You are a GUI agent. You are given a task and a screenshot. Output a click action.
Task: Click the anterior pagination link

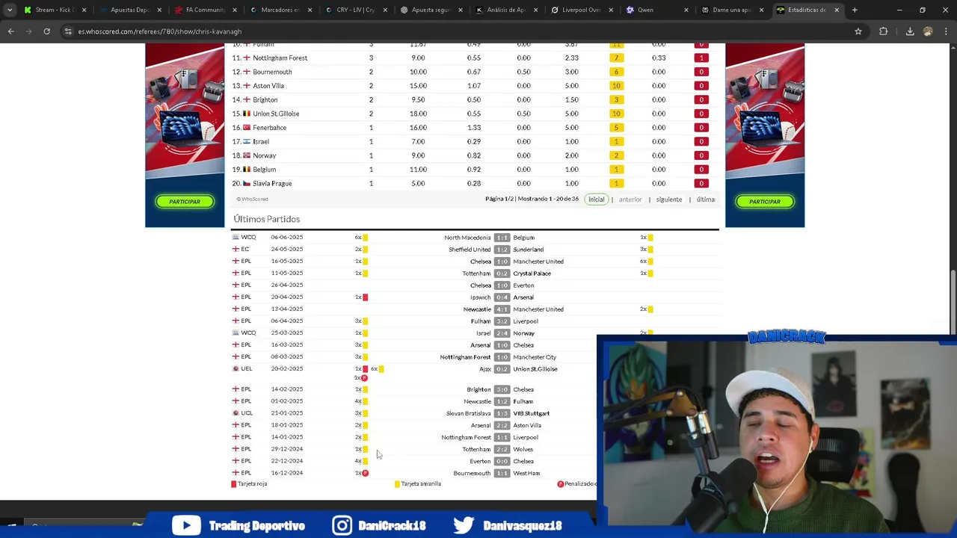pyautogui.click(x=630, y=200)
